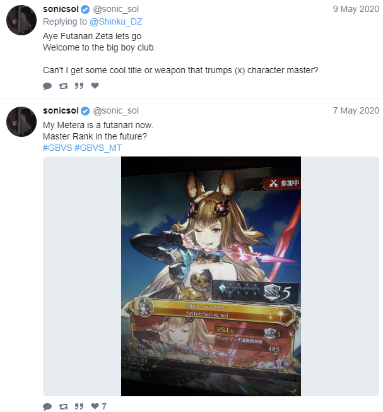Click sonicsol display name on first tweet

tap(61, 9)
